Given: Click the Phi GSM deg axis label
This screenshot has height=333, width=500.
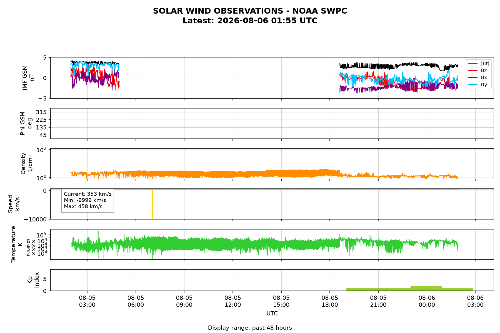Looking at the screenshot, I should (26, 123).
